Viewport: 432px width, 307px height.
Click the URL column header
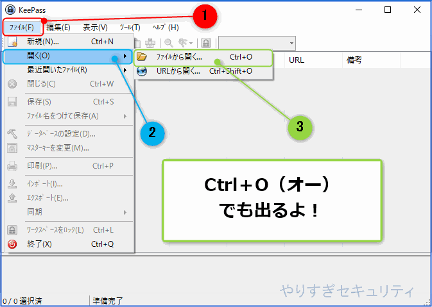pos(313,60)
